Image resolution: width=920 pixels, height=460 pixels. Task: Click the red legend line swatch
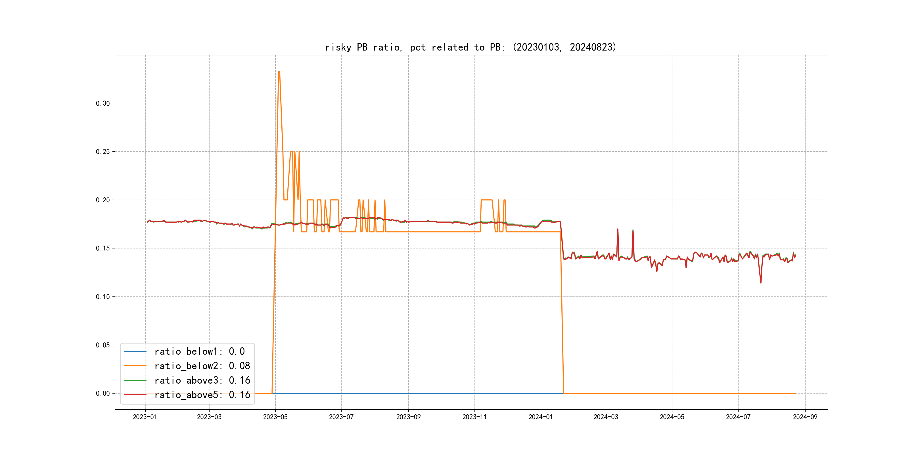(135, 395)
